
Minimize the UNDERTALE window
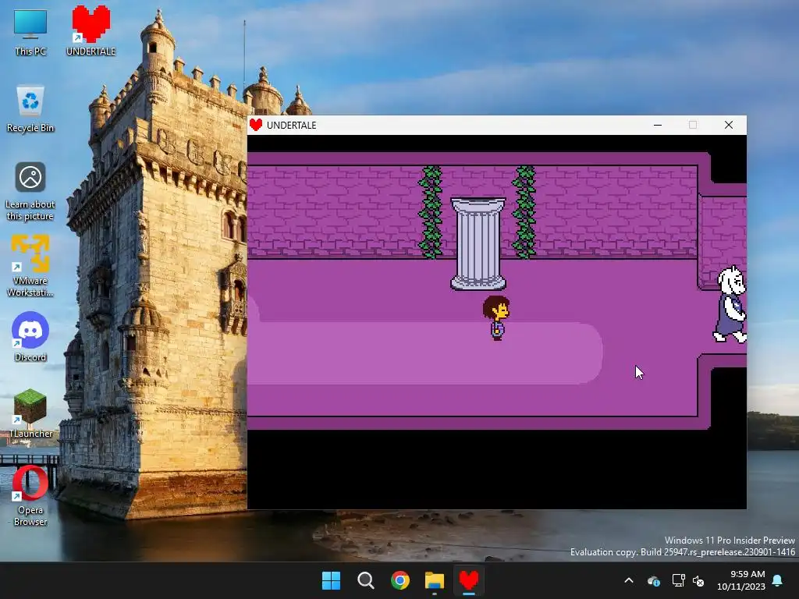tap(658, 125)
